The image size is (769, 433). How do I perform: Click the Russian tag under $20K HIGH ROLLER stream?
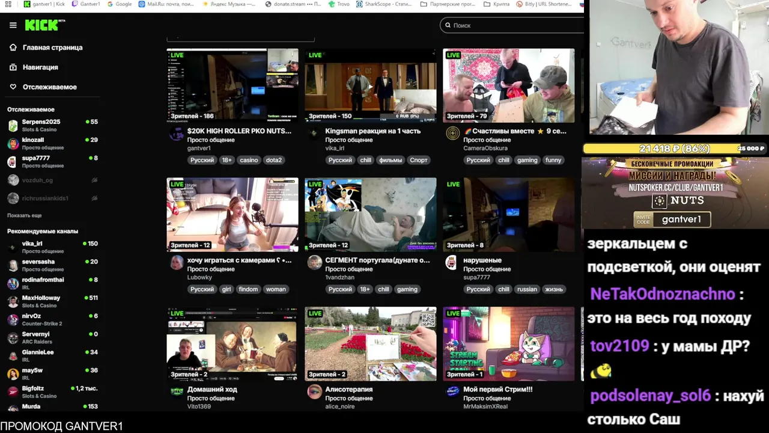(x=202, y=160)
